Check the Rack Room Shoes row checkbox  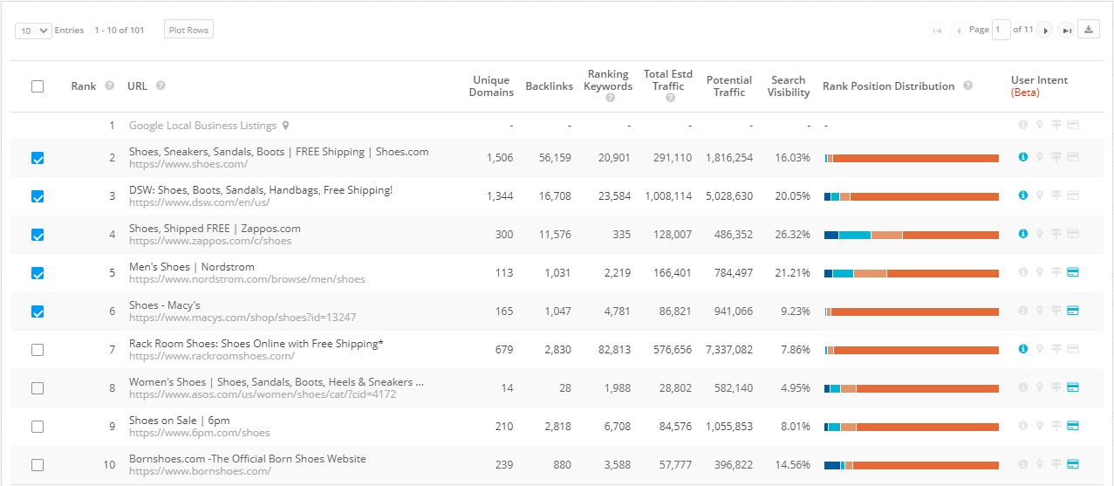click(38, 350)
